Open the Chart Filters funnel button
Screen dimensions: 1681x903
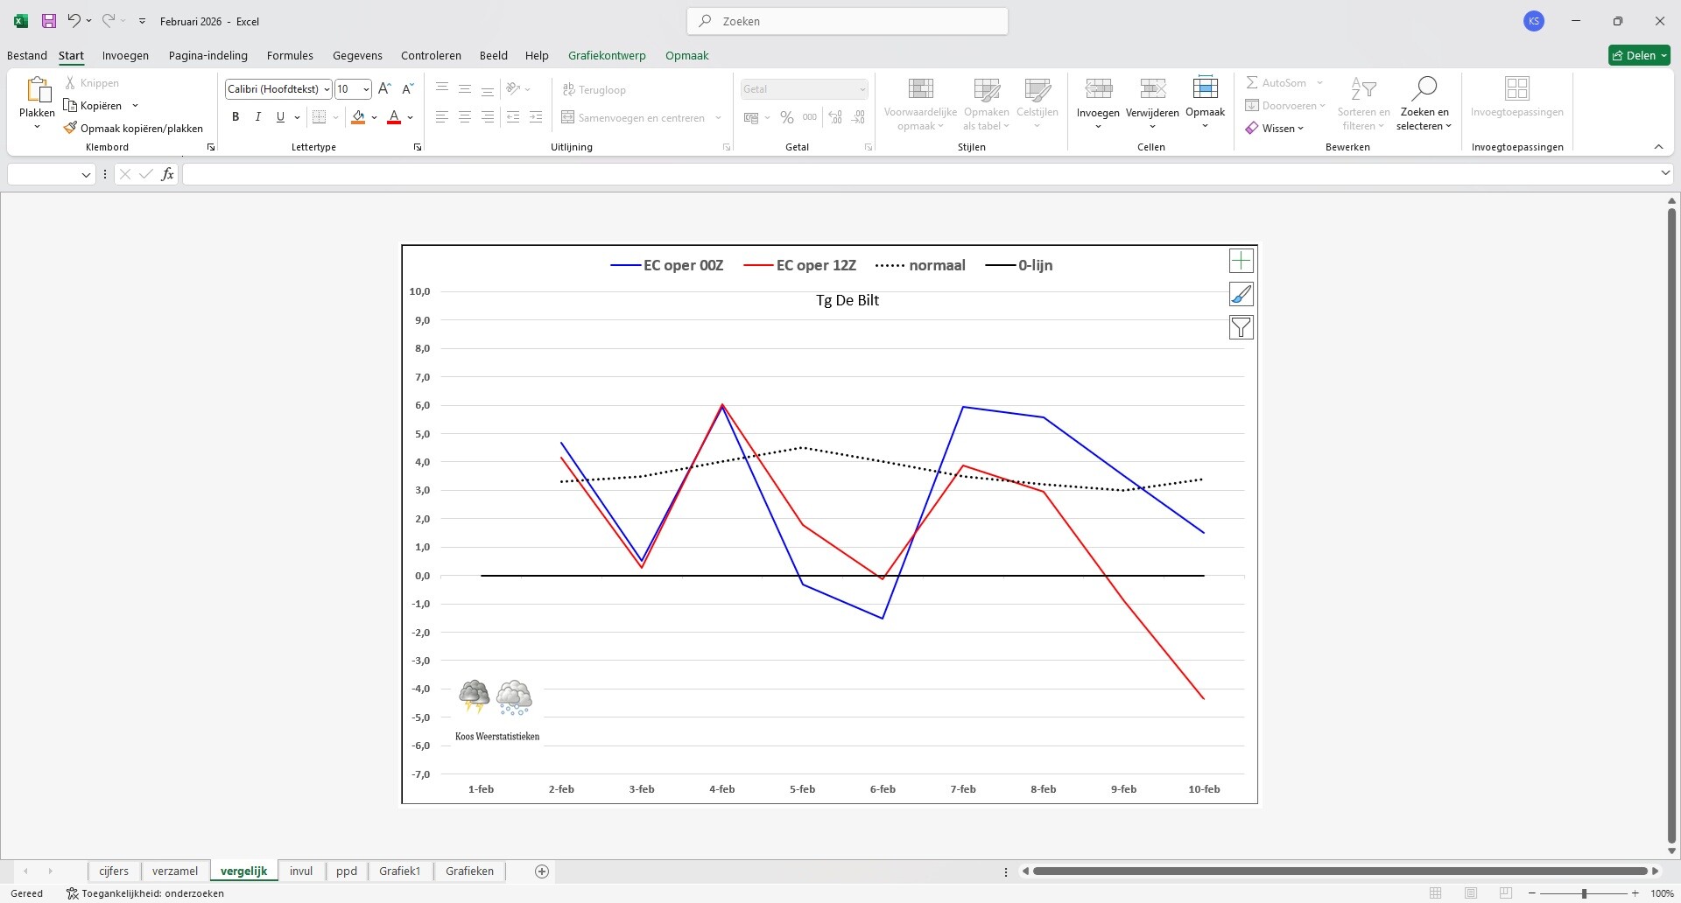1241,327
